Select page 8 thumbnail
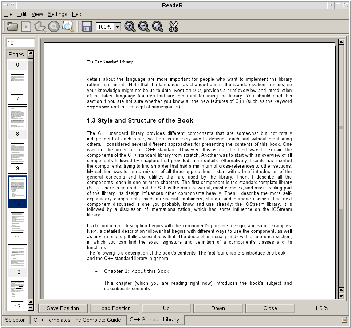This screenshot has height=328, width=351. click(x=17, y=123)
